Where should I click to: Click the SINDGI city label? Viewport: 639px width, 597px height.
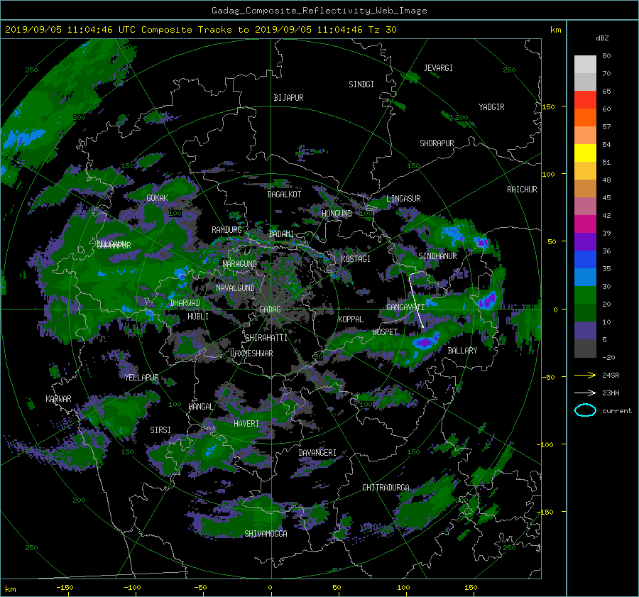click(x=361, y=84)
